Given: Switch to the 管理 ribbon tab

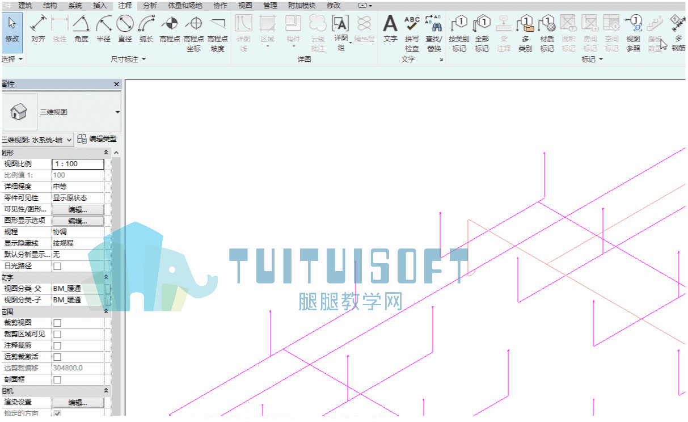Looking at the screenshot, I should (270, 5).
